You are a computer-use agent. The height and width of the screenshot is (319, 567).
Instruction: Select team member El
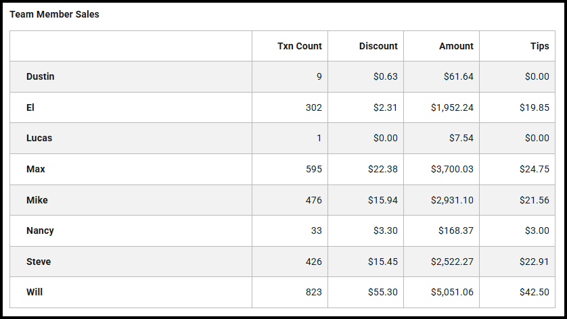pyautogui.click(x=30, y=107)
